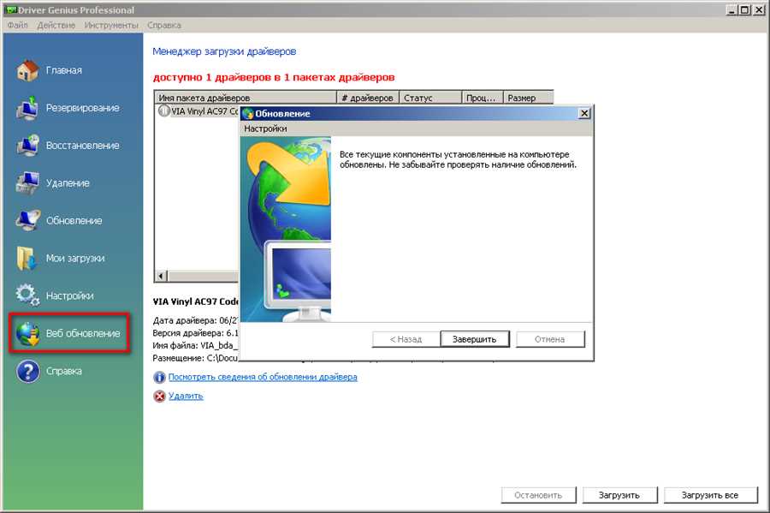The height and width of the screenshot is (513, 770).
Task: Click the Завершить button
Action: coord(475,339)
